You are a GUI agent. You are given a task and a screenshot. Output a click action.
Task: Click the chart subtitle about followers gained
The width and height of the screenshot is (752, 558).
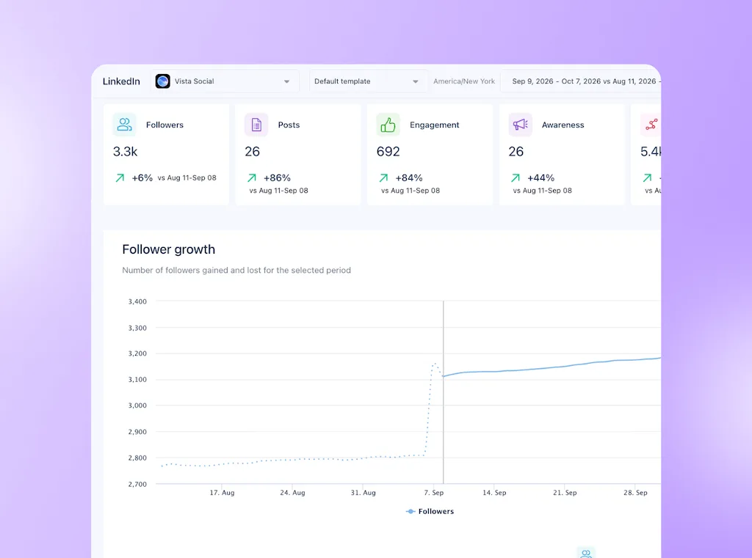click(x=236, y=270)
